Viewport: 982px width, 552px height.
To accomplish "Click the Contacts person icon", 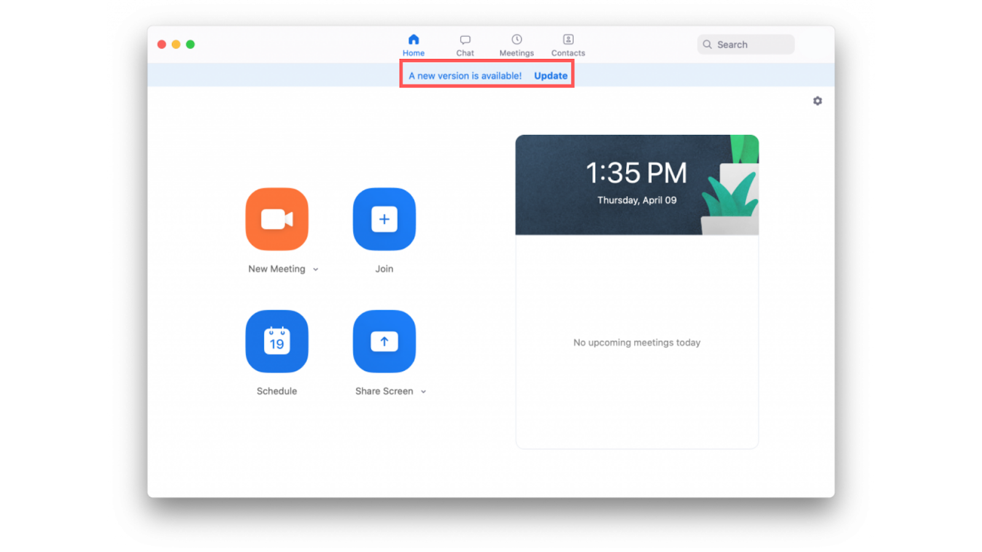I will [x=568, y=39].
